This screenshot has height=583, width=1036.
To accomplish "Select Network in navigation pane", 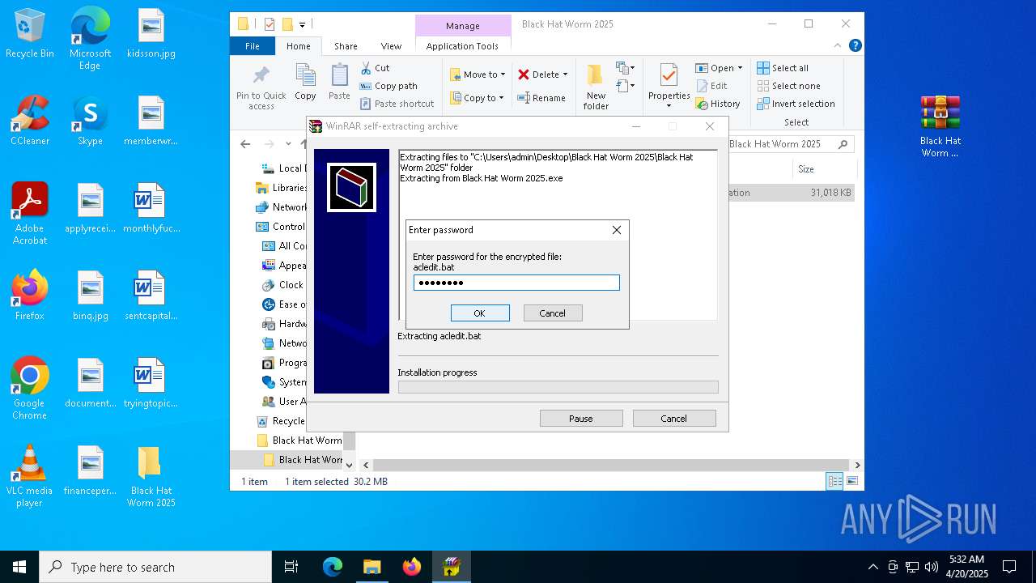I will 281,207.
